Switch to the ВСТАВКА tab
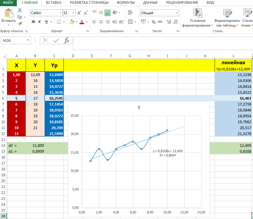253x219 pixels. point(54,3)
